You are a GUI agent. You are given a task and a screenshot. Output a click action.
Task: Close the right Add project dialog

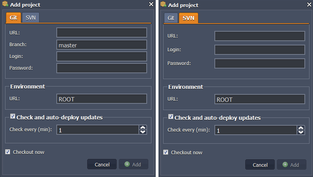pos(309,4)
